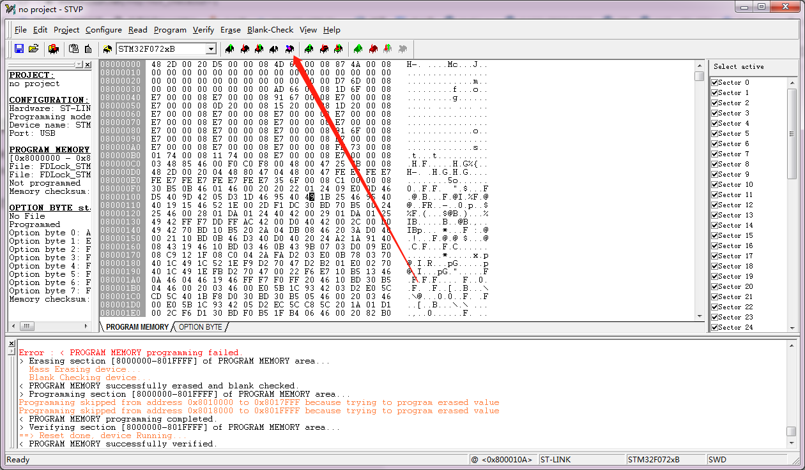
Task: Click the small document icon right of the clipboard icon
Action: coord(88,48)
